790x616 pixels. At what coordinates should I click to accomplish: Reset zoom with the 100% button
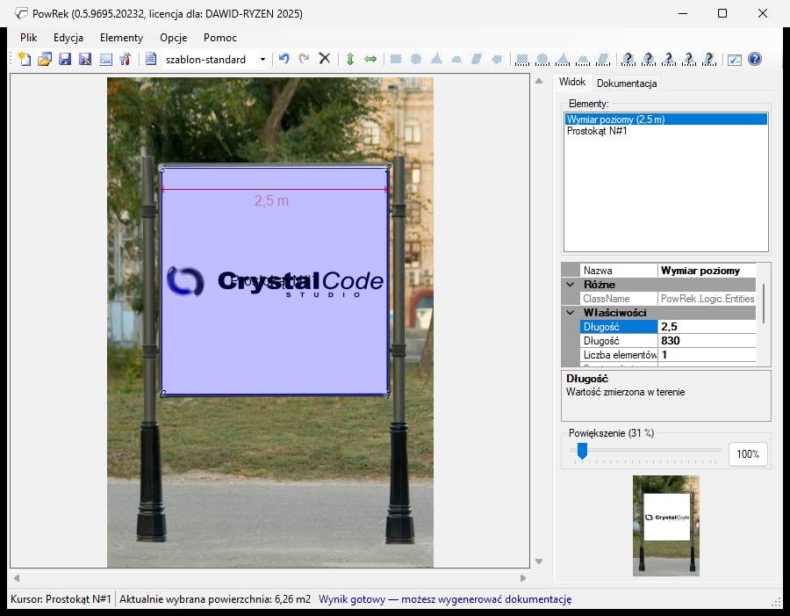748,454
